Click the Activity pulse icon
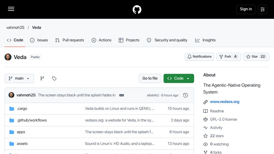Screen dimensions: 274x154 pyautogui.click(x=205, y=128)
